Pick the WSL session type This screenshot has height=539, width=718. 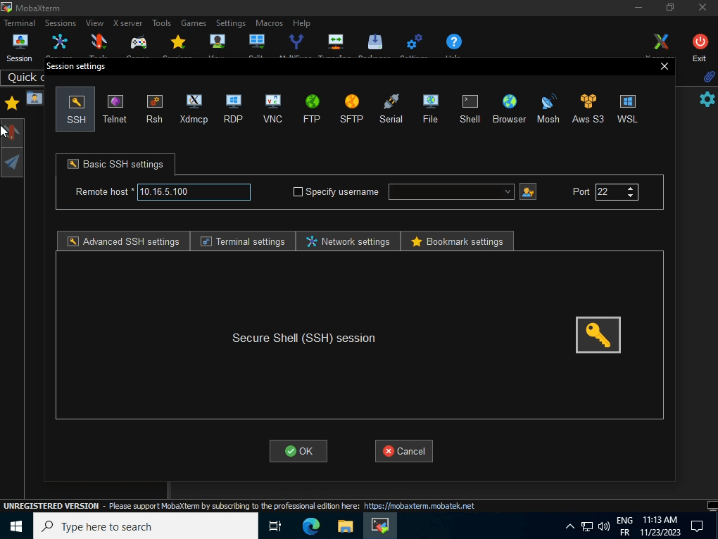pyautogui.click(x=627, y=109)
